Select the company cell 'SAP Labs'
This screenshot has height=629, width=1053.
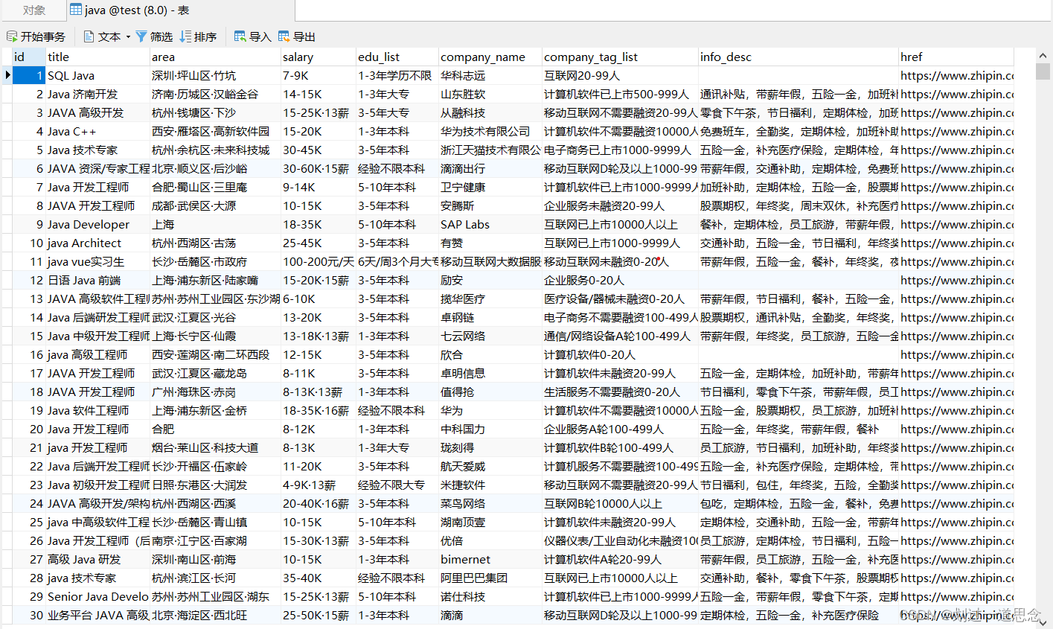point(490,224)
